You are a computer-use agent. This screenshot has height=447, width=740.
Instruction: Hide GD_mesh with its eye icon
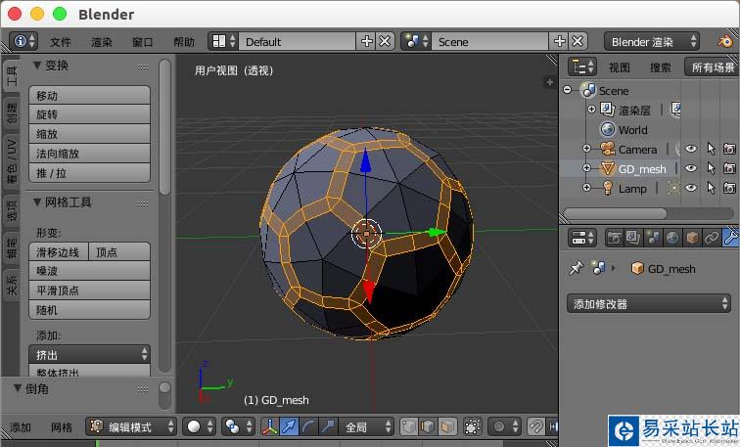click(691, 168)
